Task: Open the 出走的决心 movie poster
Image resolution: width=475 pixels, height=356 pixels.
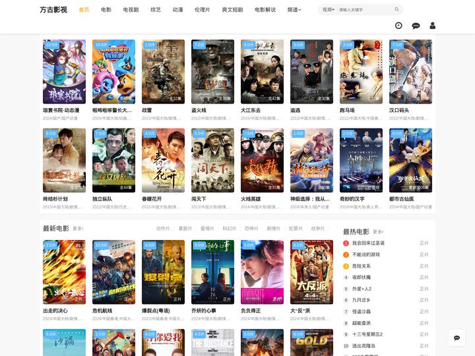Action: [64, 272]
